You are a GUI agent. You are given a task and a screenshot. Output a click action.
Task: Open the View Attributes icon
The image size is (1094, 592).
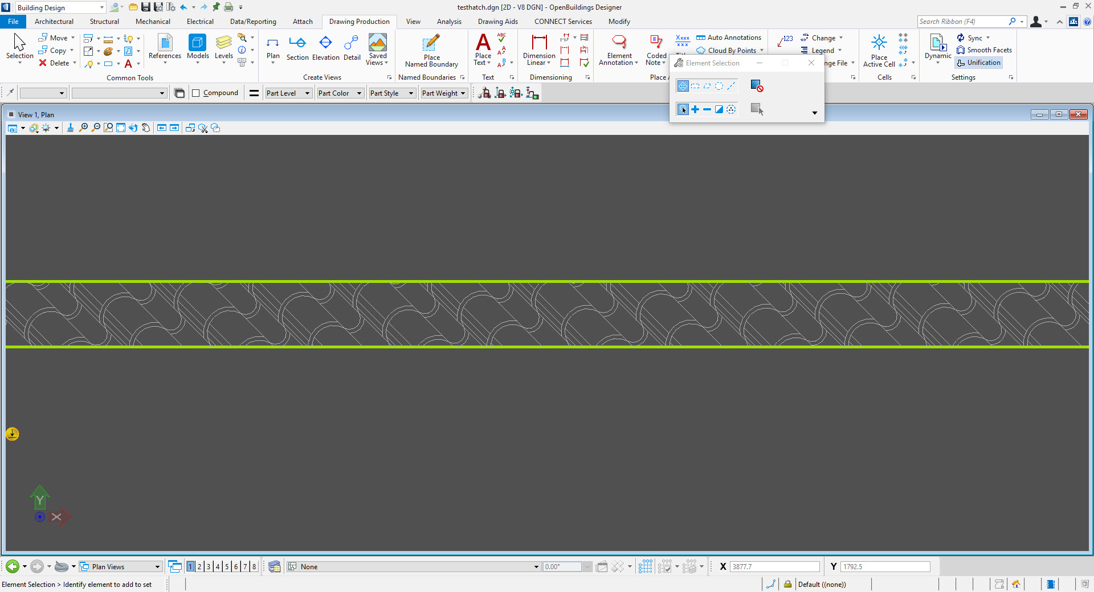coord(13,128)
